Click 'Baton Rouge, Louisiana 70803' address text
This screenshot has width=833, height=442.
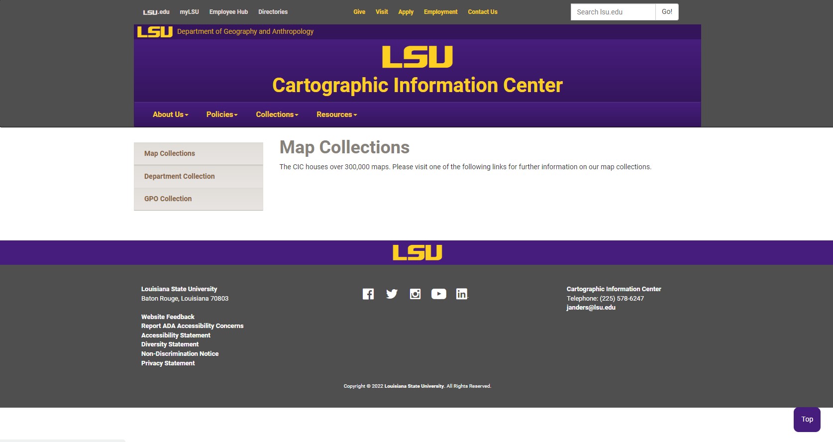[x=185, y=299]
